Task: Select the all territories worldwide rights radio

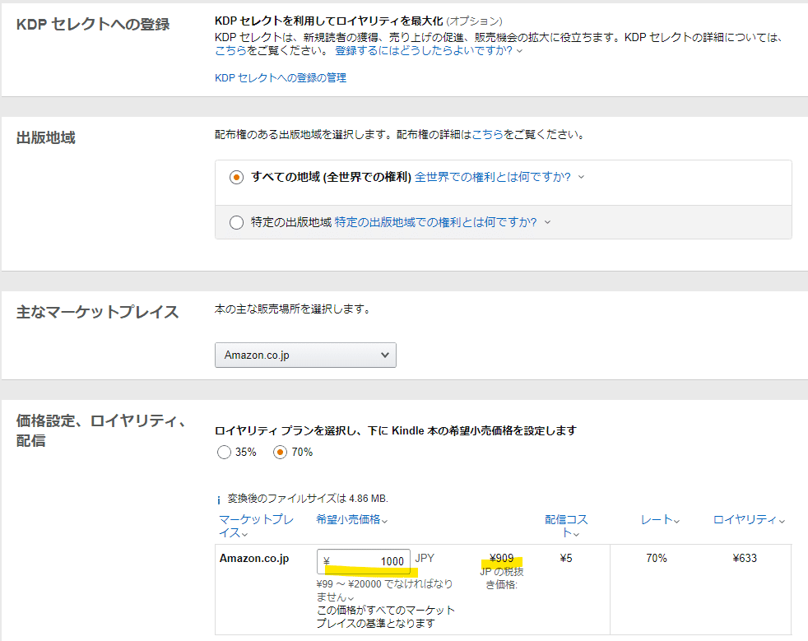Action: 237,177
